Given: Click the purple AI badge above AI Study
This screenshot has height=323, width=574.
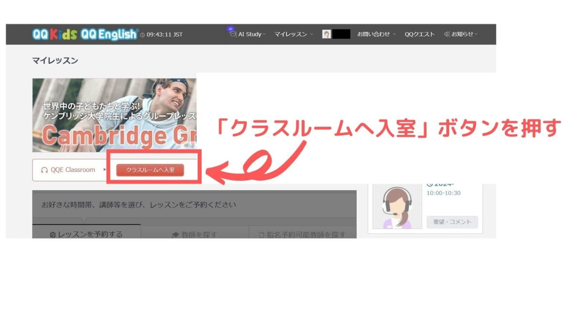Looking at the screenshot, I should point(231,28).
